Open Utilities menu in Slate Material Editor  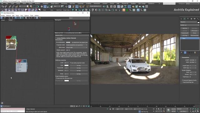[37, 15]
